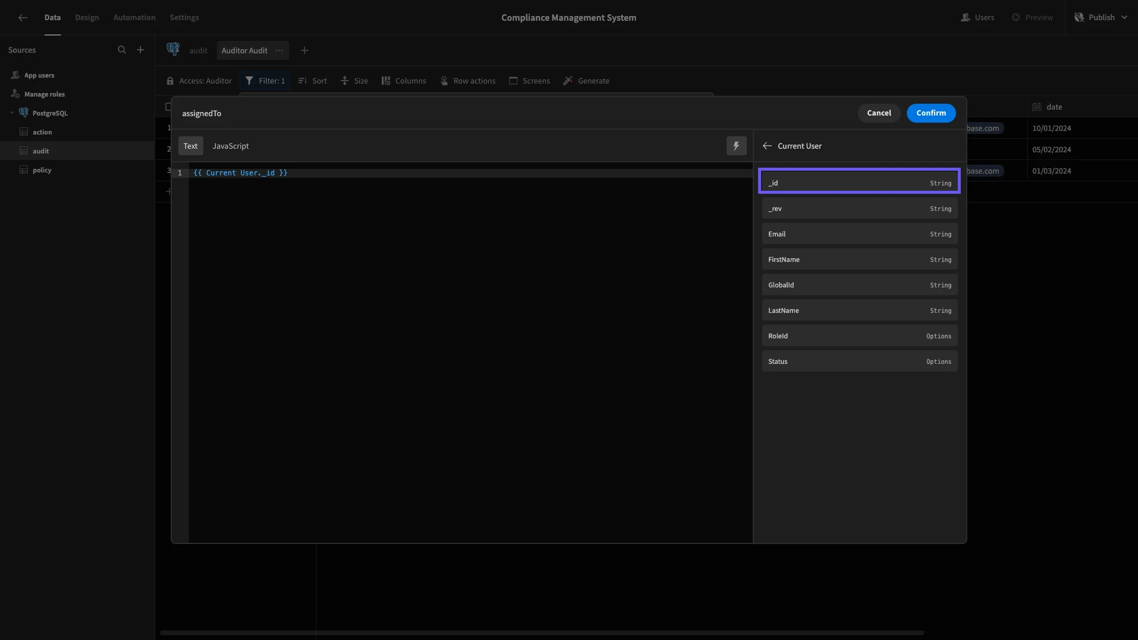The width and height of the screenshot is (1138, 640).
Task: Open the action table
Action: coord(42,132)
